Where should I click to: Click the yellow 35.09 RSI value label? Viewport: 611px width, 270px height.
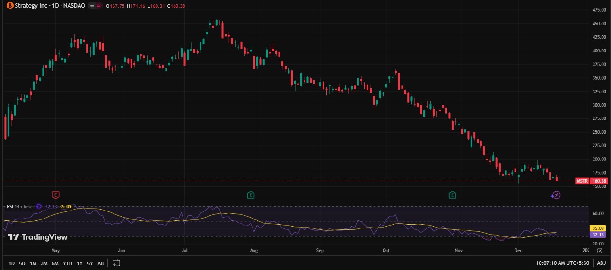pos(596,228)
